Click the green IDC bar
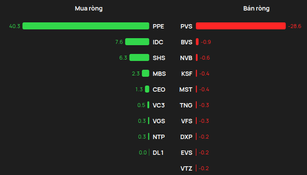307x175 pixels. [x=137, y=42]
